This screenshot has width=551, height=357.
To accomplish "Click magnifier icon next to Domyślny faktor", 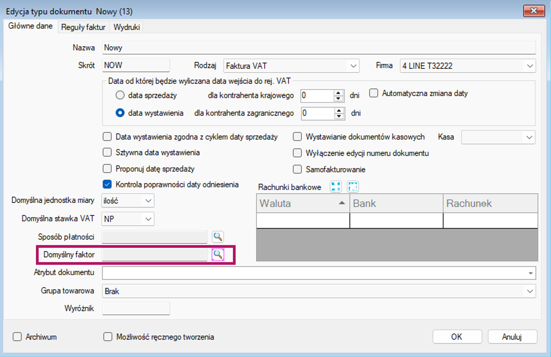I will 218,255.
